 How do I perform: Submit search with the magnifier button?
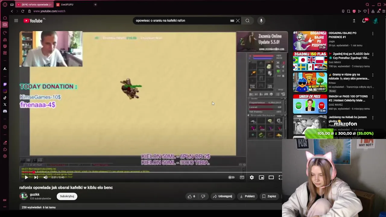coord(247,20)
